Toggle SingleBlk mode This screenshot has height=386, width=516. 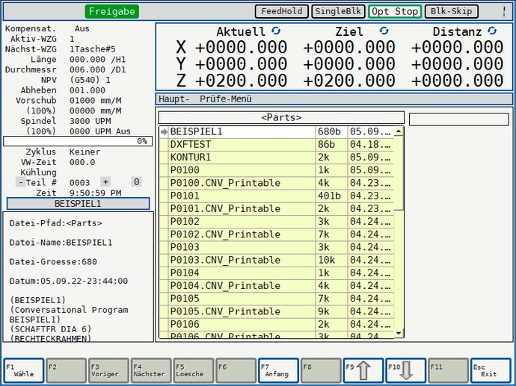coord(338,11)
